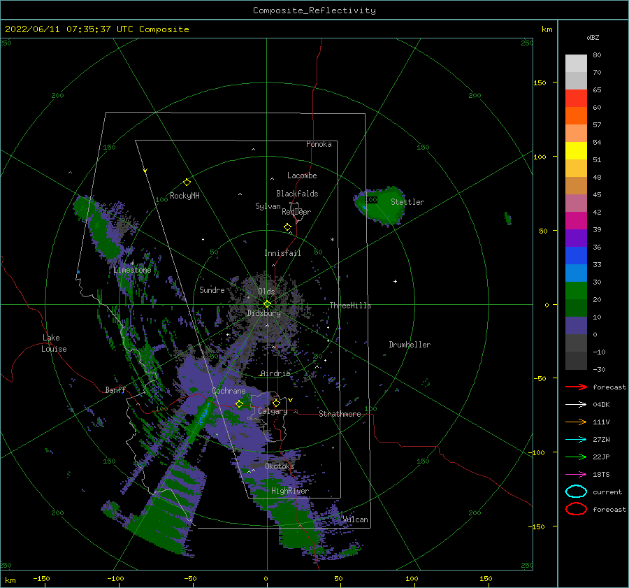The width and height of the screenshot is (629, 588).
Task: Click the HighRiver label
Action: (290, 491)
